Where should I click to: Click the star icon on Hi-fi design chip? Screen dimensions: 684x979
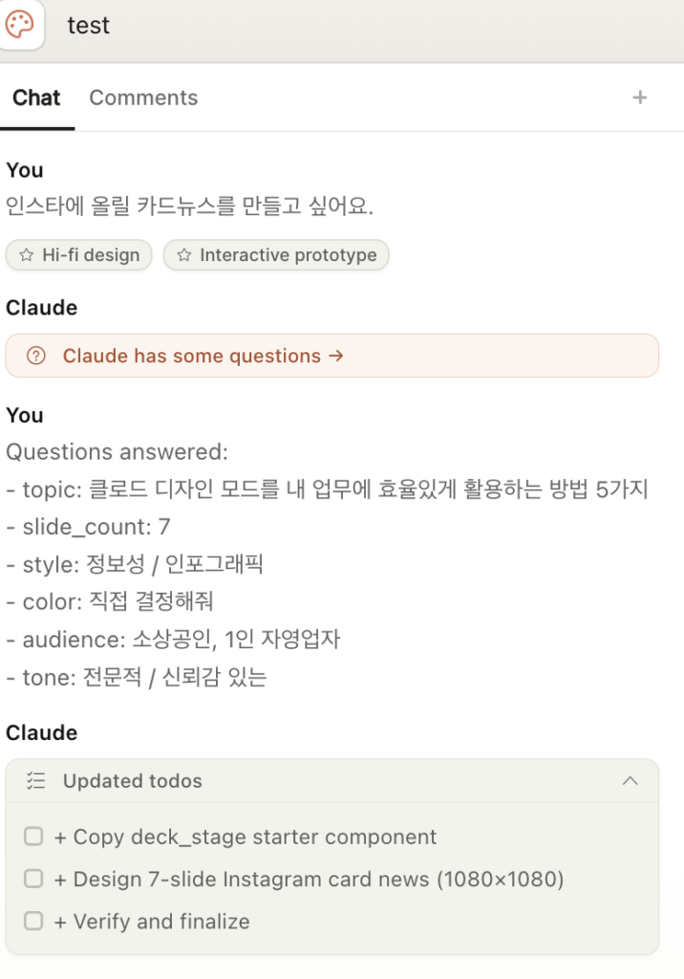click(26, 254)
